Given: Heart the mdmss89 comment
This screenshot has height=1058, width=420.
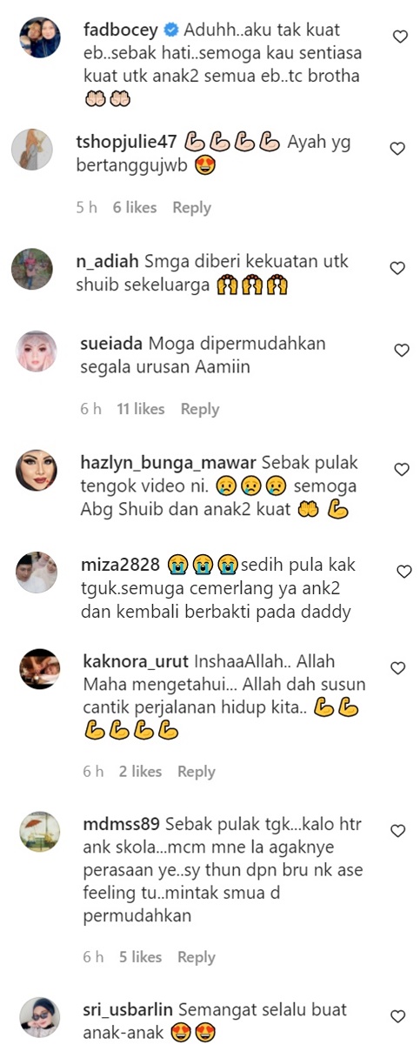Looking at the screenshot, I should click(398, 831).
